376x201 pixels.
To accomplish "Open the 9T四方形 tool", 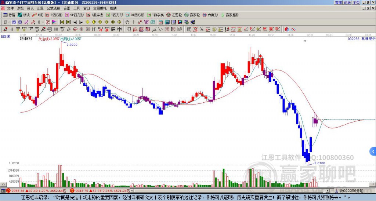I will pos(135,15).
